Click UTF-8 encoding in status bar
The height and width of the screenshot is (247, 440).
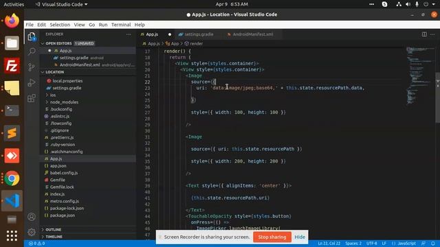tap(371, 244)
